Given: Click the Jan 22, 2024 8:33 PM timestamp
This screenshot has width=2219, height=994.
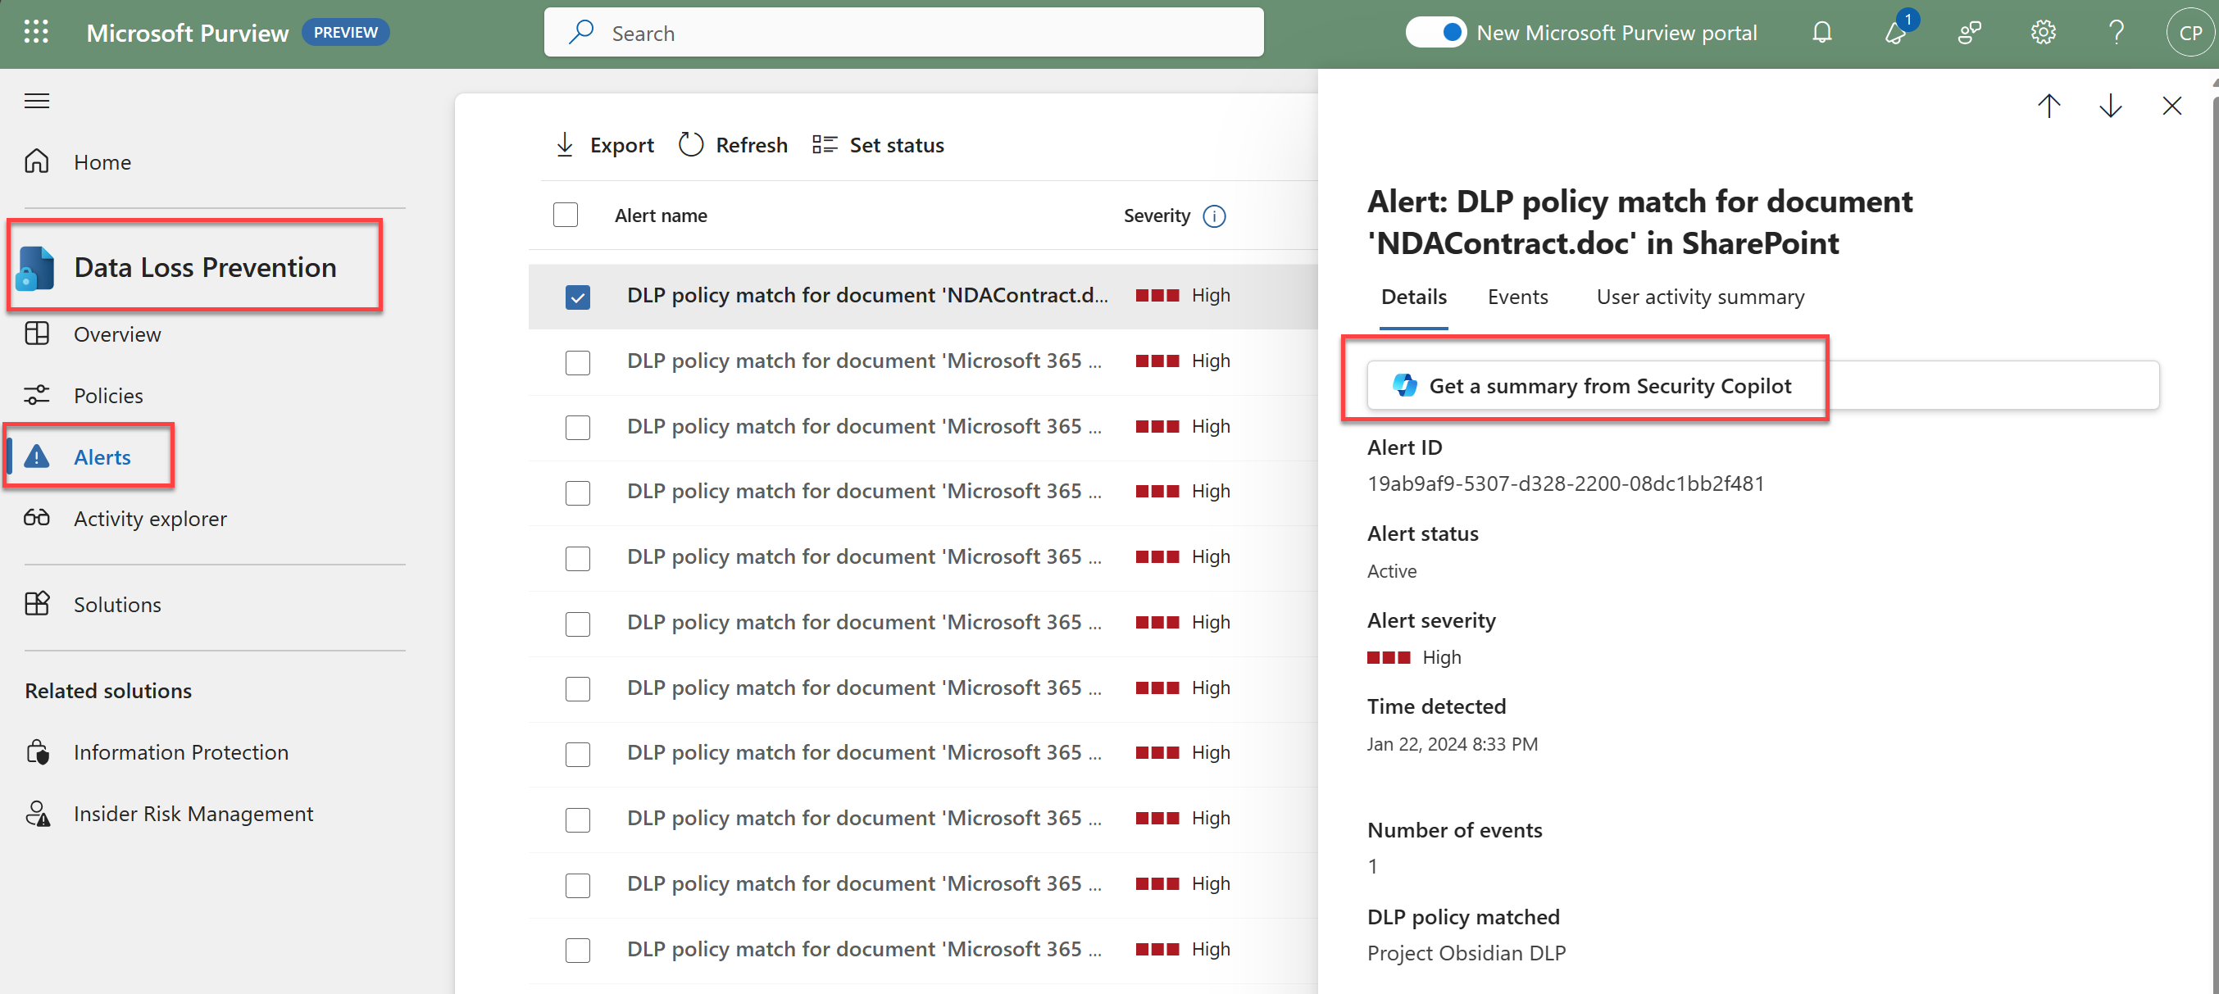Looking at the screenshot, I should point(1452,744).
